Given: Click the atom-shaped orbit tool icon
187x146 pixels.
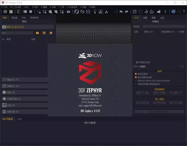Looking at the screenshot, I should 135,12.
